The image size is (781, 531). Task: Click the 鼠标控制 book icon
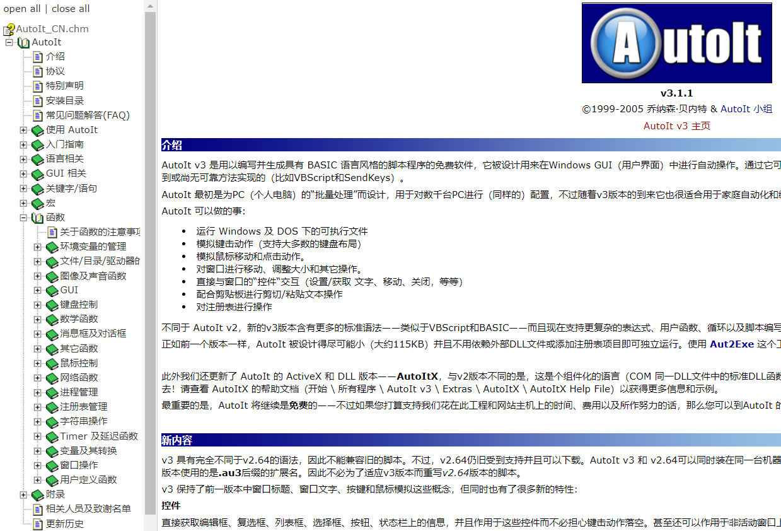click(52, 364)
